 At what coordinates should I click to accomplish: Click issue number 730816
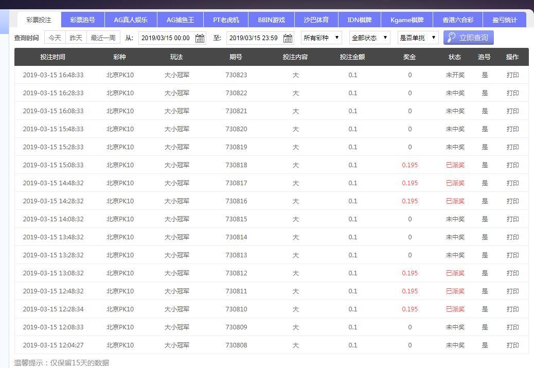click(x=236, y=201)
